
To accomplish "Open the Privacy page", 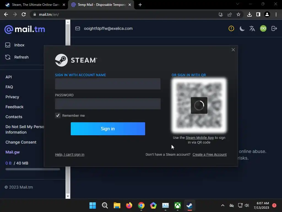I will pos(12,97).
